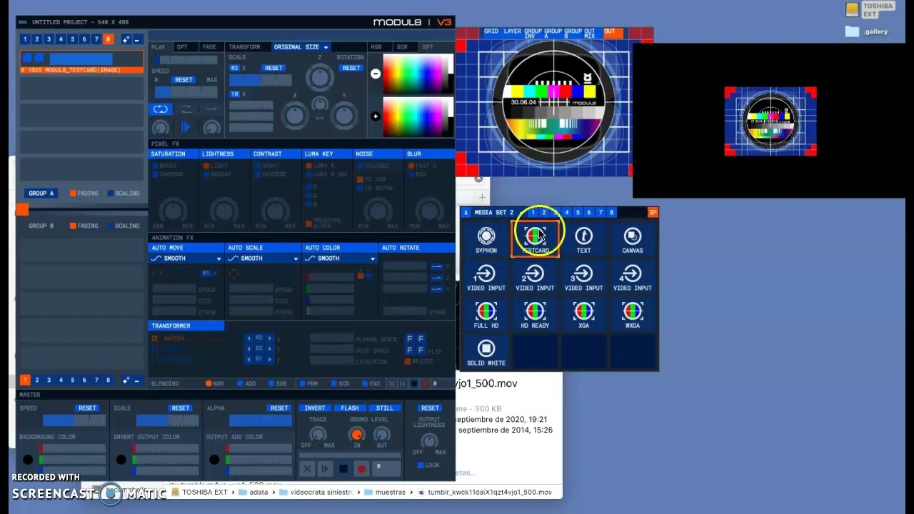The image size is (914, 514).
Task: Select the Solid White media
Action: pyautogui.click(x=486, y=353)
